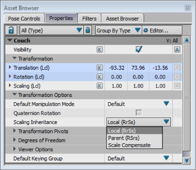Click the scrollbar up arrow
This screenshot has height=170, width=196.
(x=187, y=40)
